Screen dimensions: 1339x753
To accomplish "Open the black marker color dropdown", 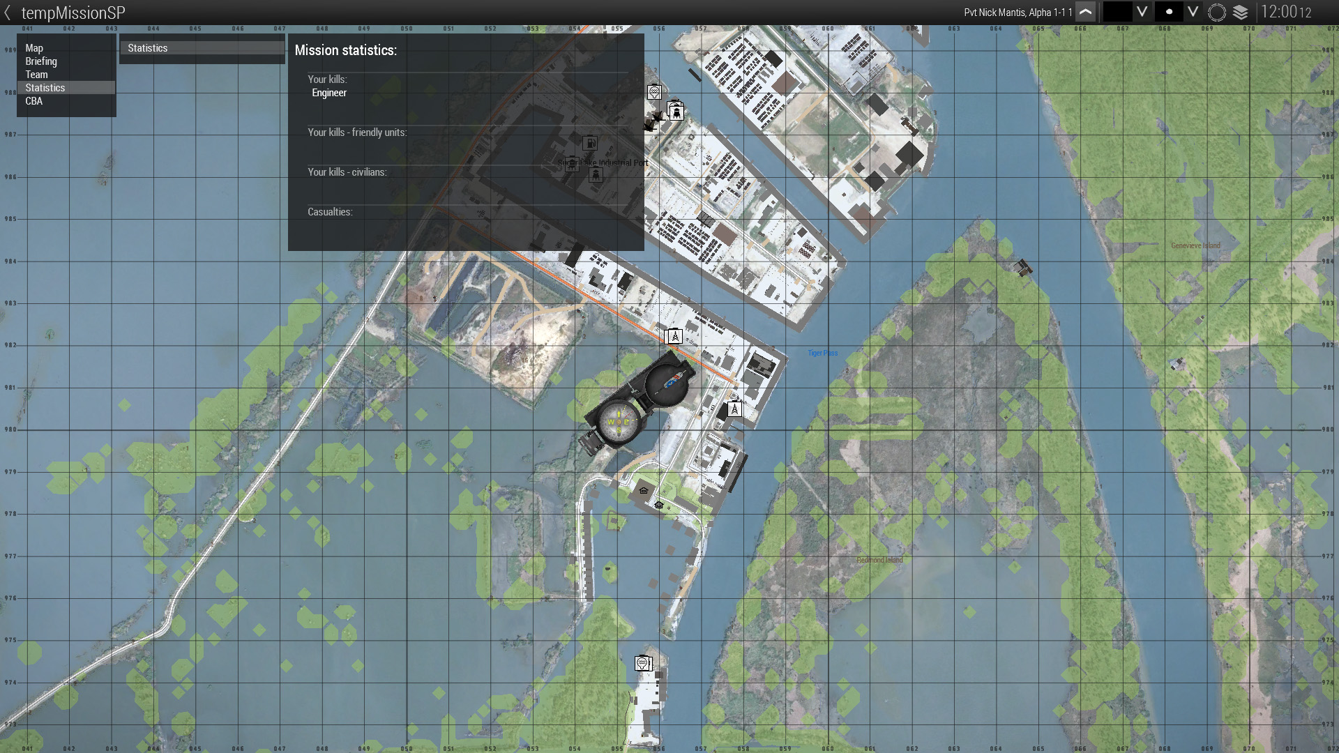I will 1142,12.
